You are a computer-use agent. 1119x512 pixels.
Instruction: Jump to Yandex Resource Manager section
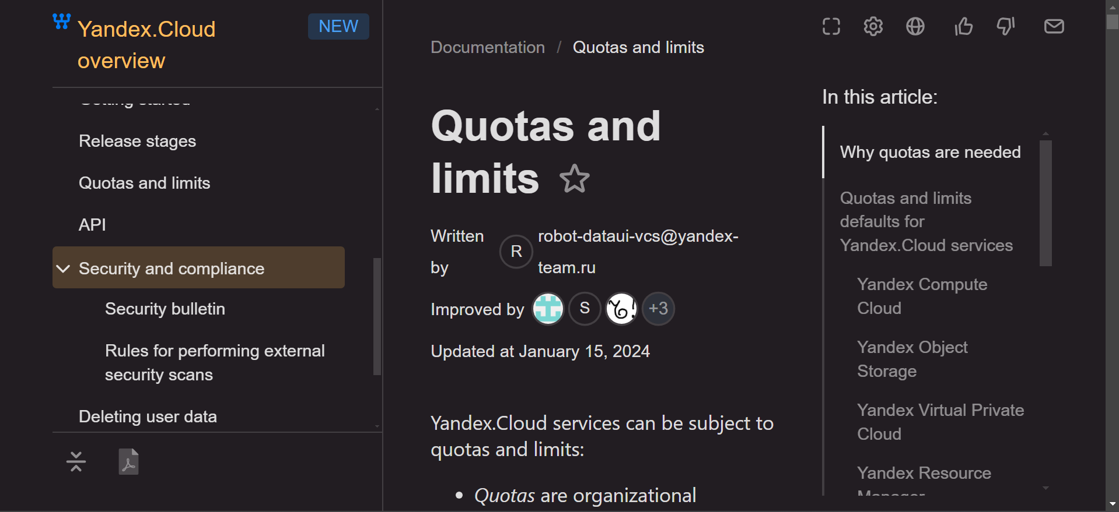[924, 481]
